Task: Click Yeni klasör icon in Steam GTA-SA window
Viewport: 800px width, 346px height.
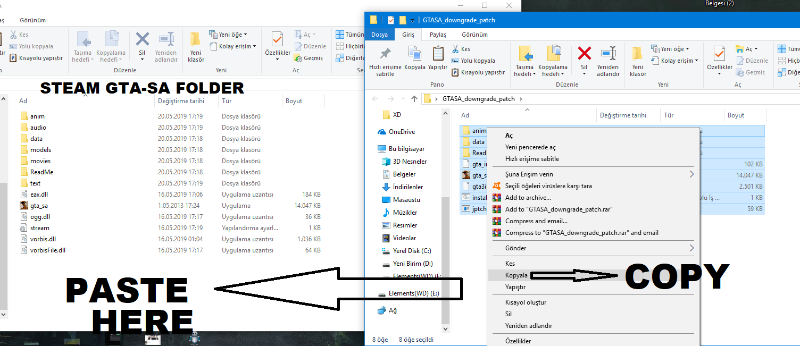Action: coord(196,39)
